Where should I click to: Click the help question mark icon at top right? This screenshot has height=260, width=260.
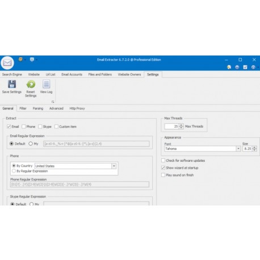click(237, 67)
